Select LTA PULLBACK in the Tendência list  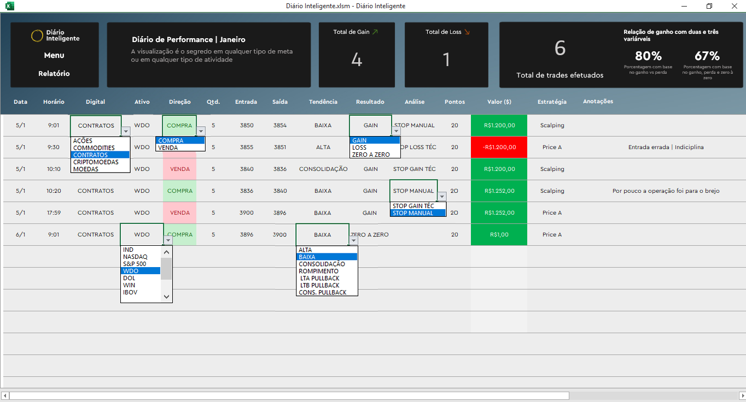(x=327, y=278)
